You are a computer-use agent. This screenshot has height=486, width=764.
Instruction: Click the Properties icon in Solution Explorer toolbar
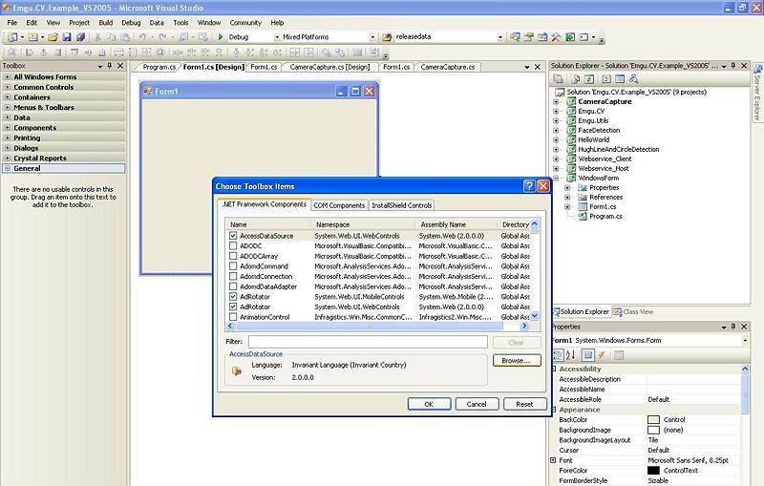(x=559, y=79)
